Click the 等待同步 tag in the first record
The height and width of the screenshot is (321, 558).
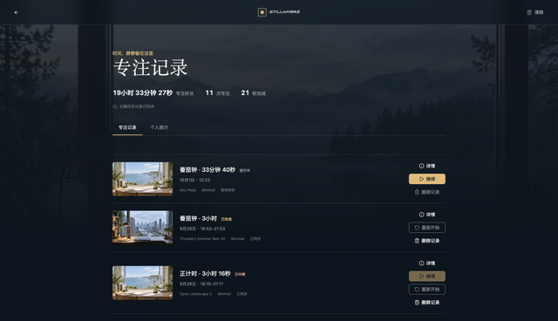pyautogui.click(x=228, y=190)
